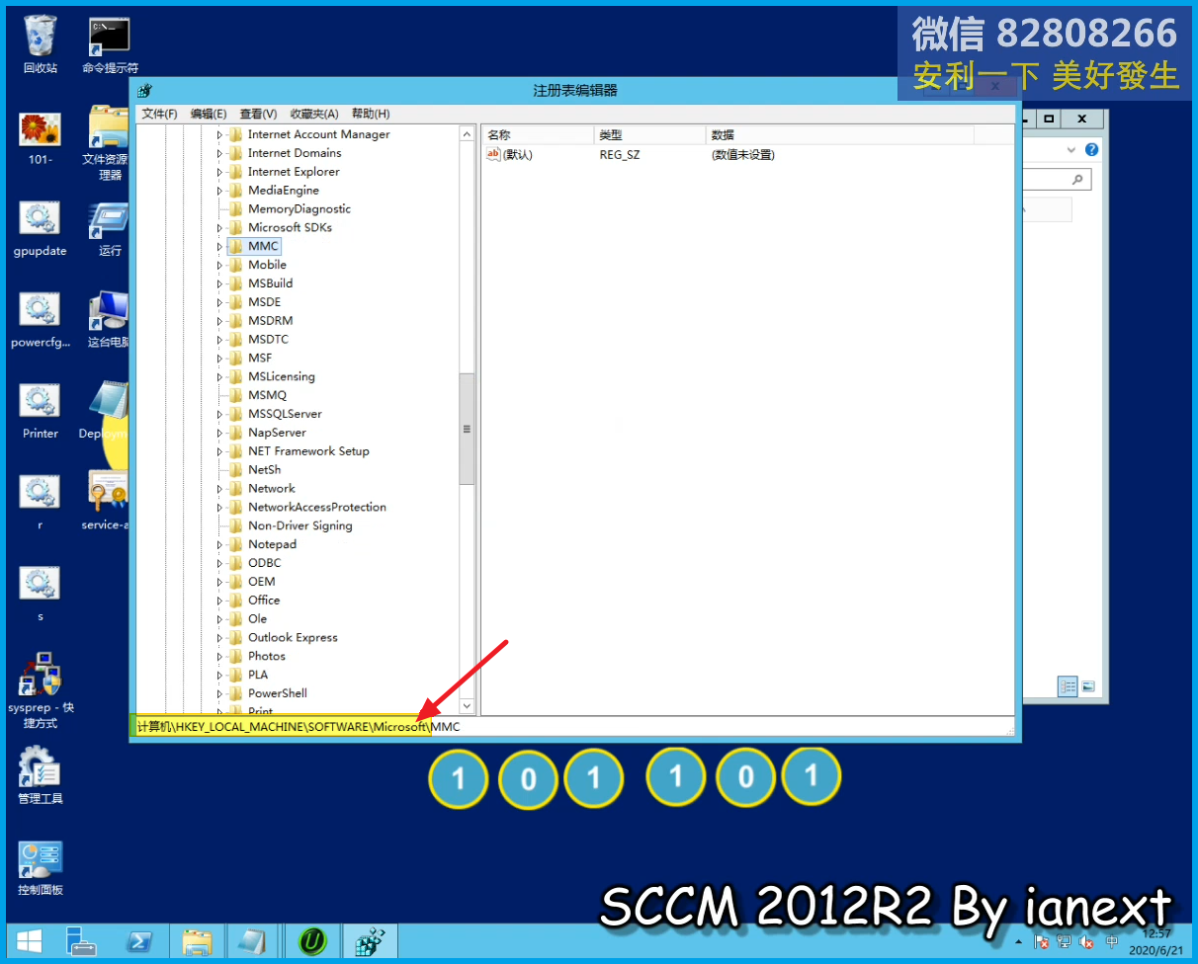The height and width of the screenshot is (964, 1198).
Task: Expand the NET Framework Setup key
Action: tap(220, 451)
